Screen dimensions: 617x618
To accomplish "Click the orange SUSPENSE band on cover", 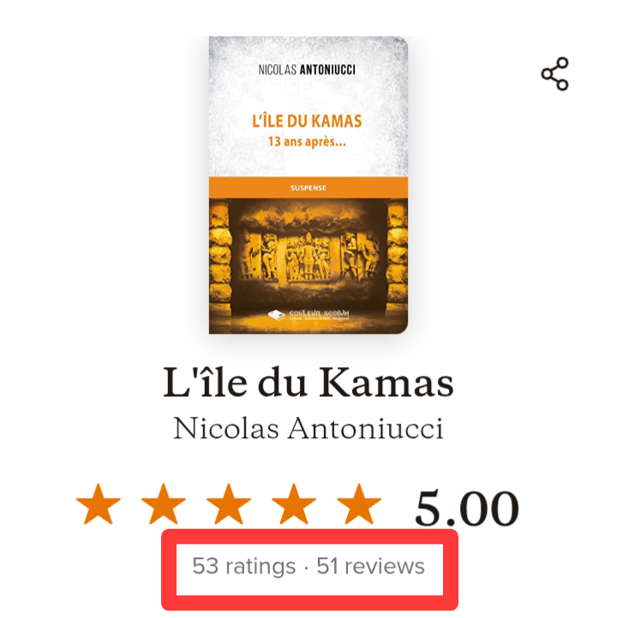I will pos(308,187).
